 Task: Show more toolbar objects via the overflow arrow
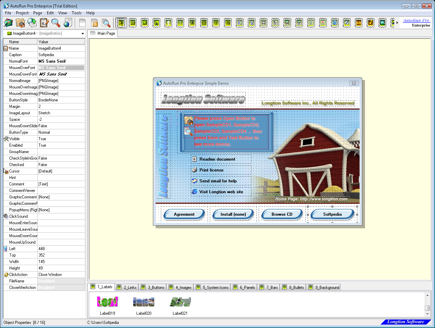pyautogui.click(x=397, y=23)
